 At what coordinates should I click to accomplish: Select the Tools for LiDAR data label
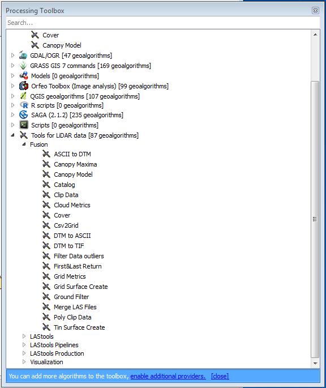click(x=84, y=135)
